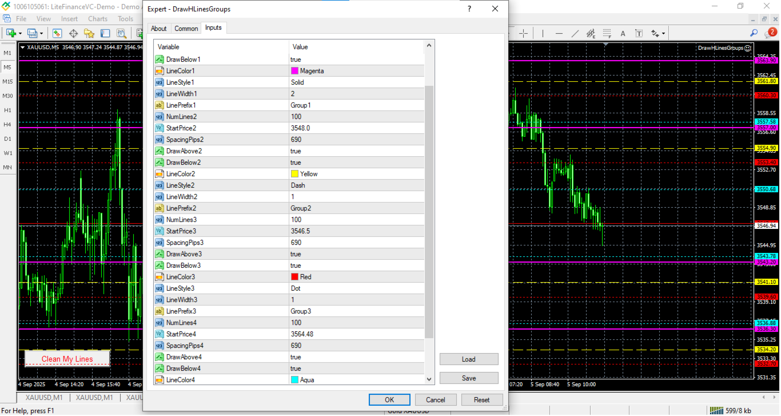Select the Draw Vertical Line tool

543,33
